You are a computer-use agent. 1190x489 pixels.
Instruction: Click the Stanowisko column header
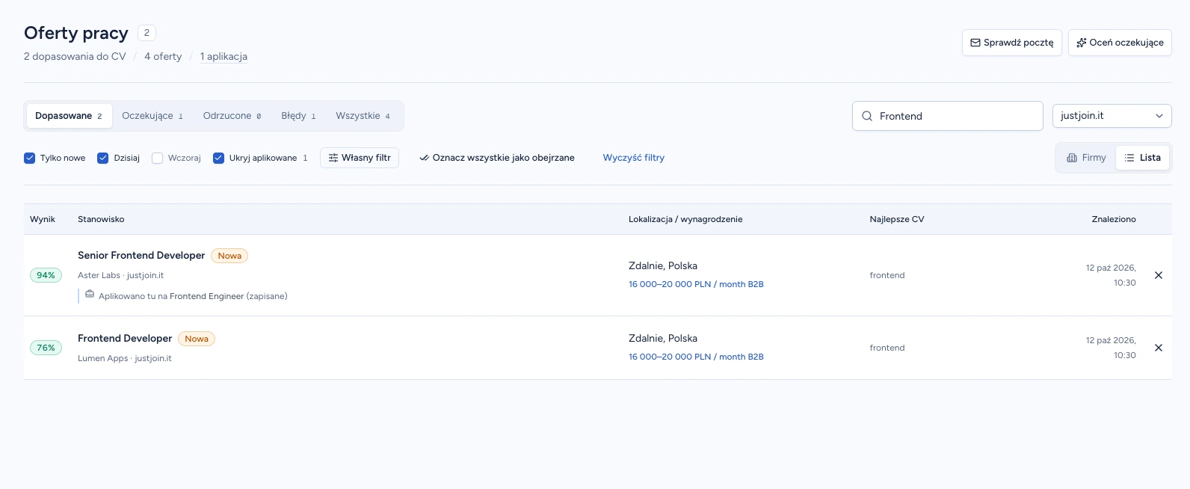(x=101, y=219)
